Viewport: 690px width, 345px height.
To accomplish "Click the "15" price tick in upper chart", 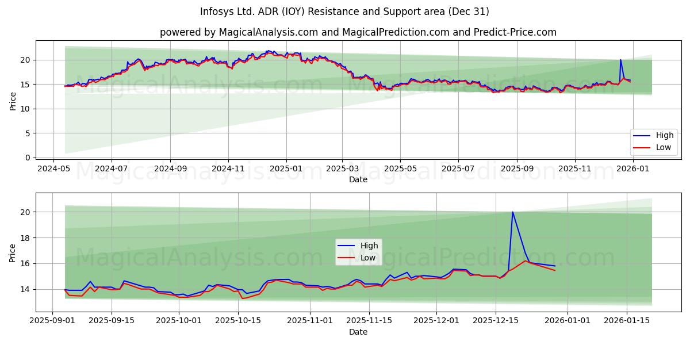I will (x=26, y=85).
